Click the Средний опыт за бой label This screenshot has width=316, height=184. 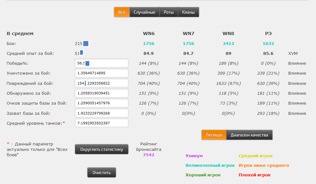(x=30, y=53)
